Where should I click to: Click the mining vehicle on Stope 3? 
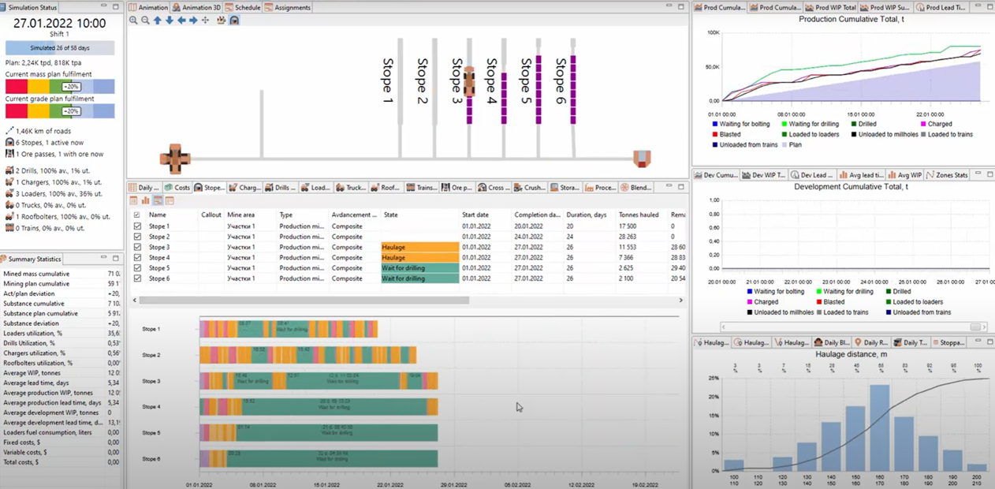468,80
